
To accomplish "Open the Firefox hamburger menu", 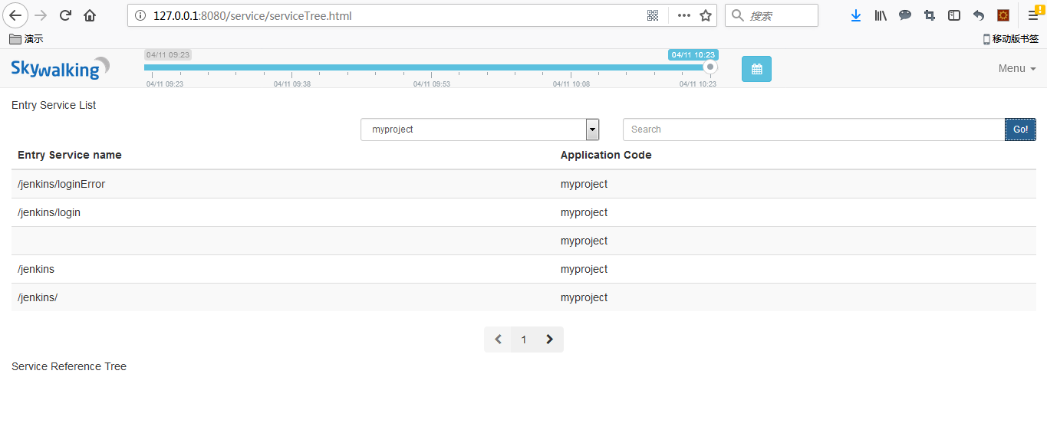I will point(1033,15).
